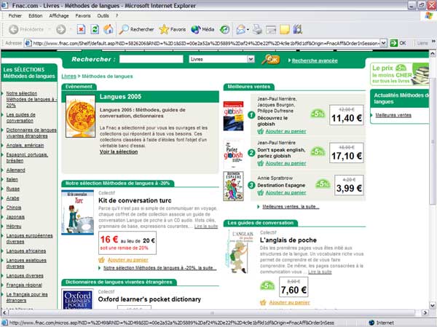Click the Voir la sélection link
This screenshot has height=327, width=437.
119,151
